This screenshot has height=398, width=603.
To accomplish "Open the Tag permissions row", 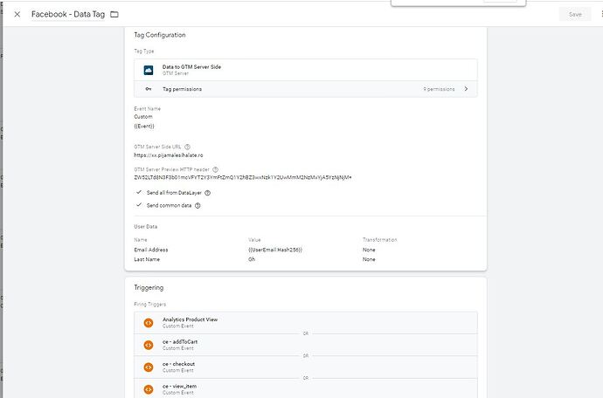I will coord(306,89).
